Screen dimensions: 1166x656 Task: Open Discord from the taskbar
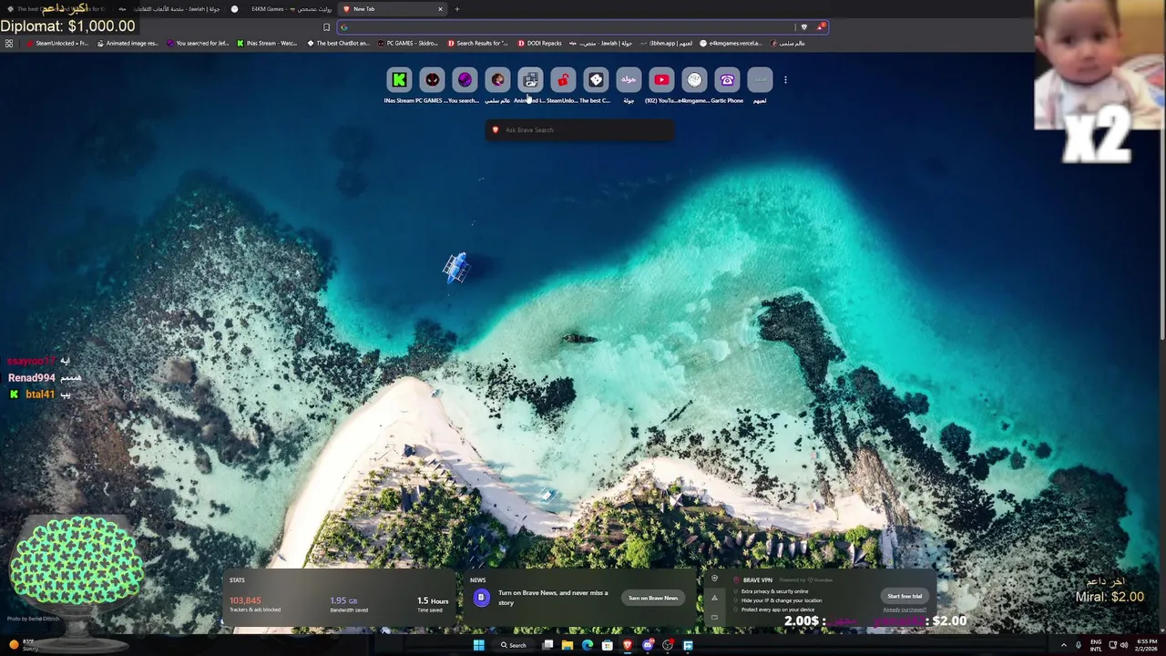click(x=648, y=645)
